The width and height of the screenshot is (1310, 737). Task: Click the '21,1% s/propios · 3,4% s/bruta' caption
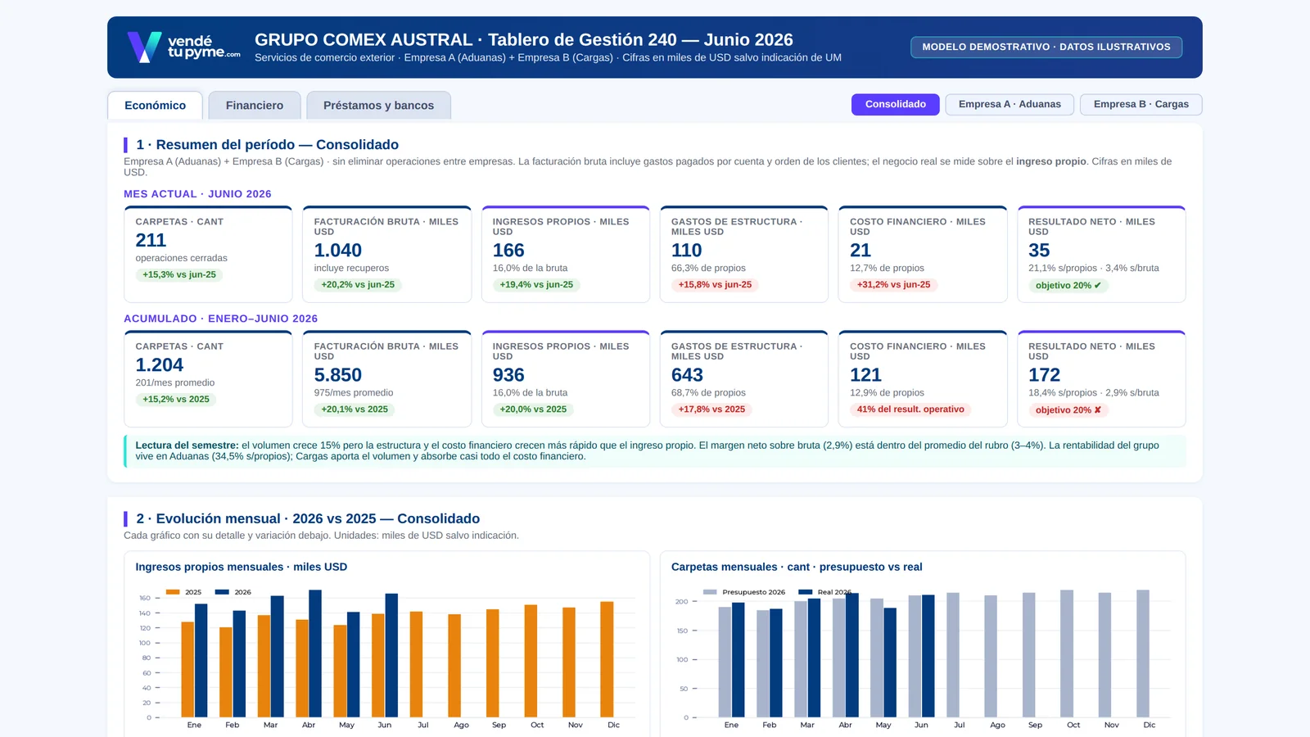(x=1094, y=268)
